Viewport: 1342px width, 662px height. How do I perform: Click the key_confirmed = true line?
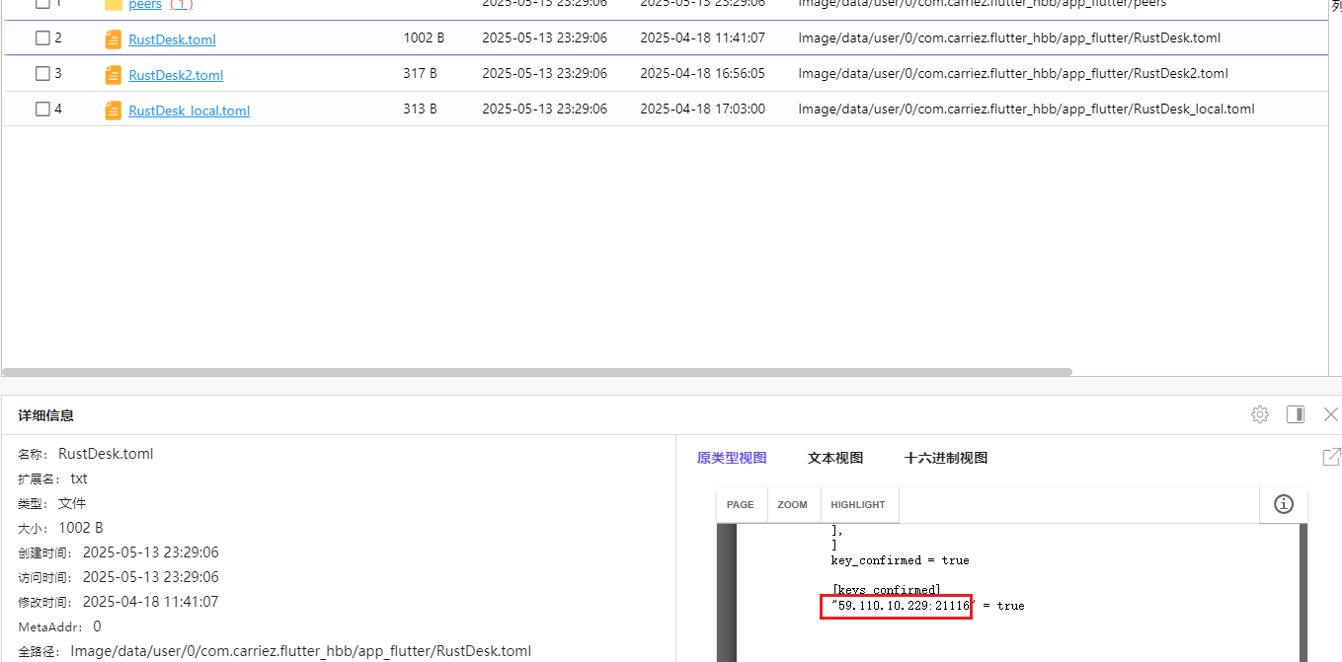pyautogui.click(x=901, y=560)
